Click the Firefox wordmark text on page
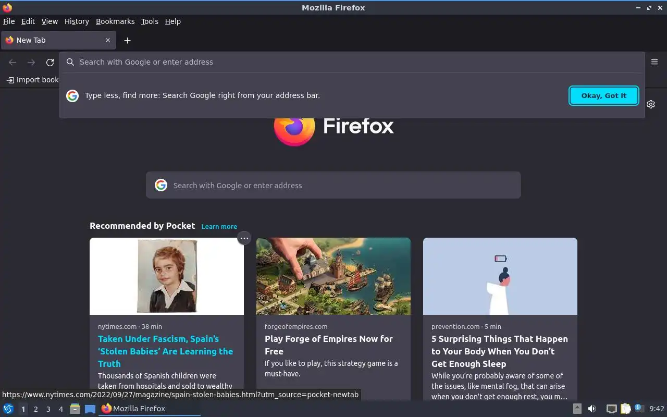The width and height of the screenshot is (667, 417). pyautogui.click(x=359, y=126)
